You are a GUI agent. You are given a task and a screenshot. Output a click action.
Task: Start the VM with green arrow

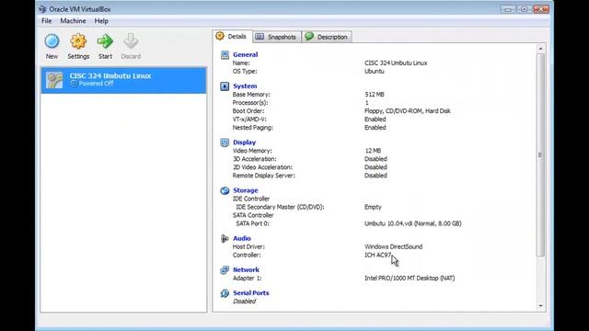(105, 41)
